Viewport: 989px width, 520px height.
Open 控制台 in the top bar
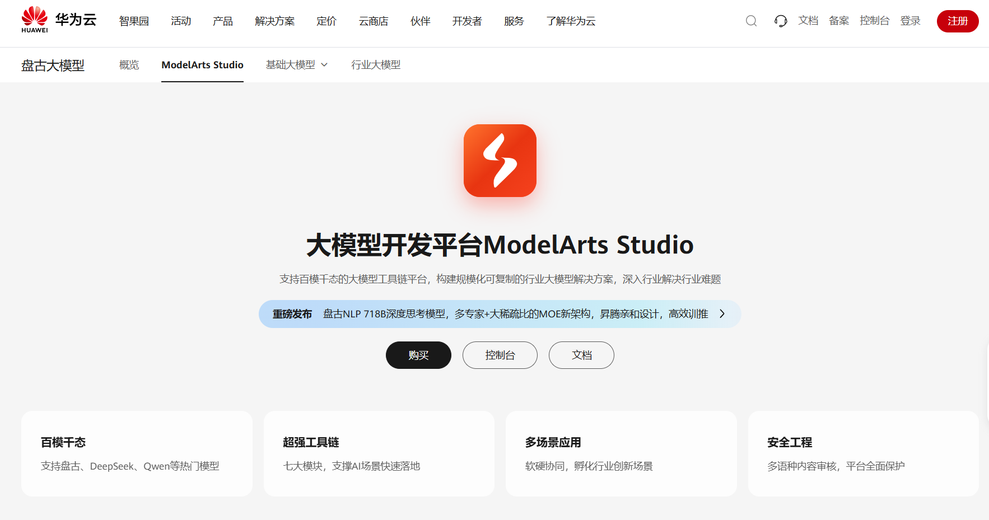875,21
